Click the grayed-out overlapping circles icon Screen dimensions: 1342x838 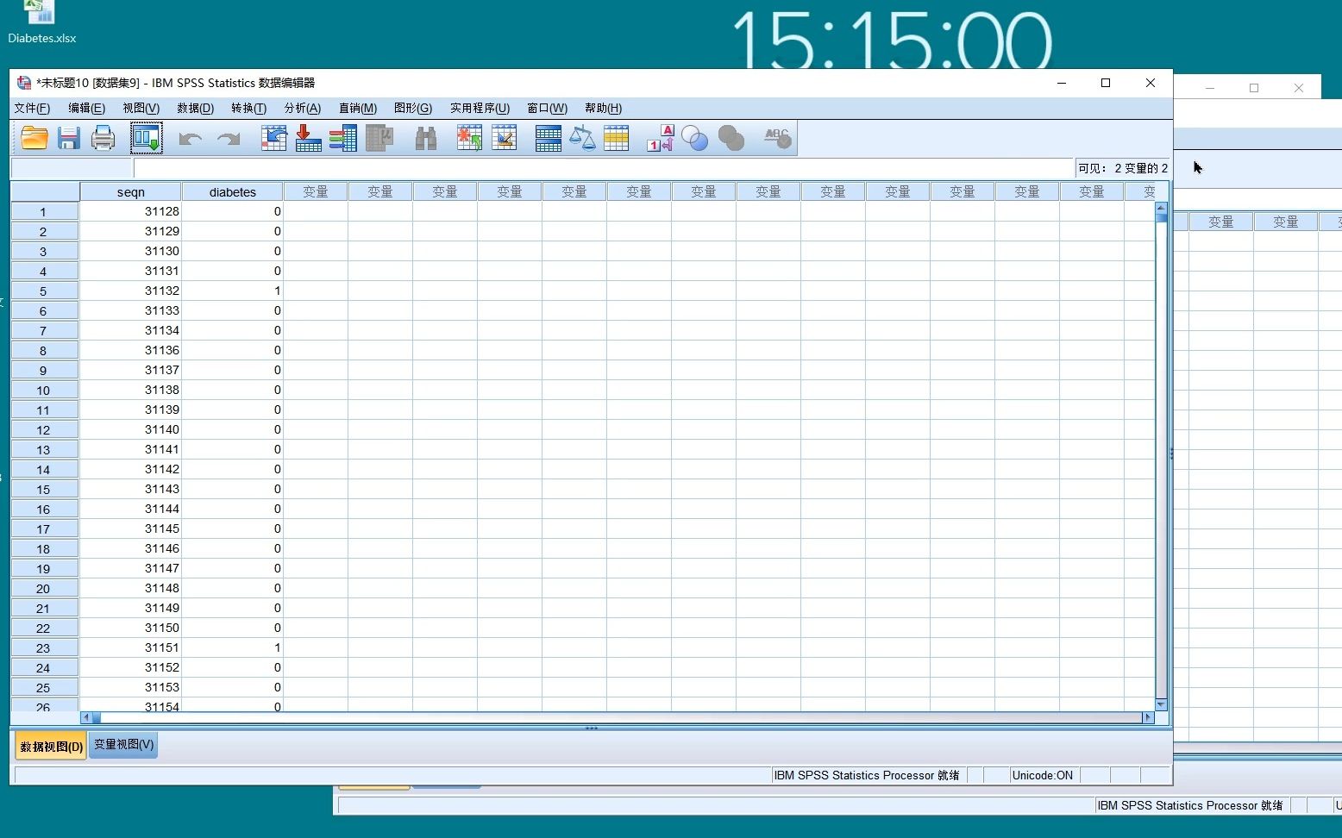(731, 138)
